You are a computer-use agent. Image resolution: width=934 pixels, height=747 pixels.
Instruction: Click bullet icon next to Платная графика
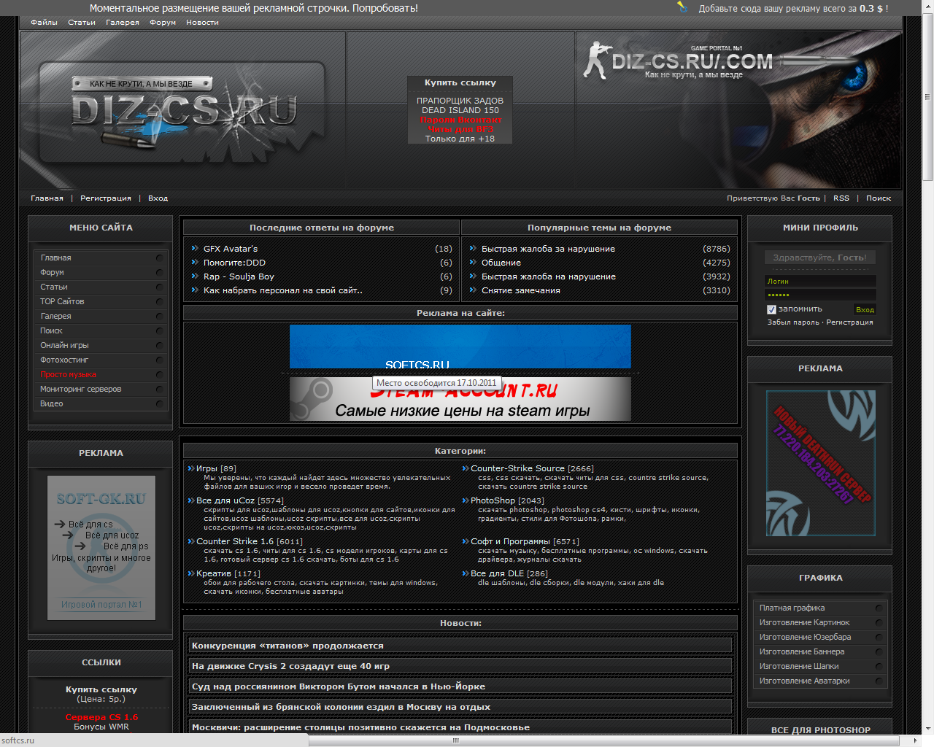879,608
